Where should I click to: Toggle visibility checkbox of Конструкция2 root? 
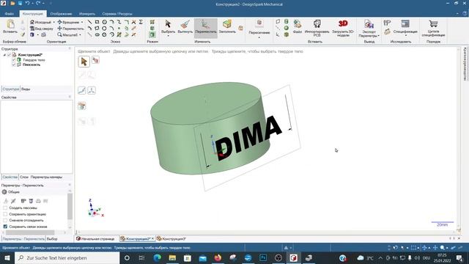pyautogui.click(x=9, y=55)
